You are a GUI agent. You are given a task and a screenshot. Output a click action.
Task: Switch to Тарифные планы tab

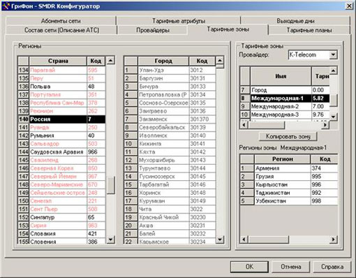pyautogui.click(x=309, y=30)
